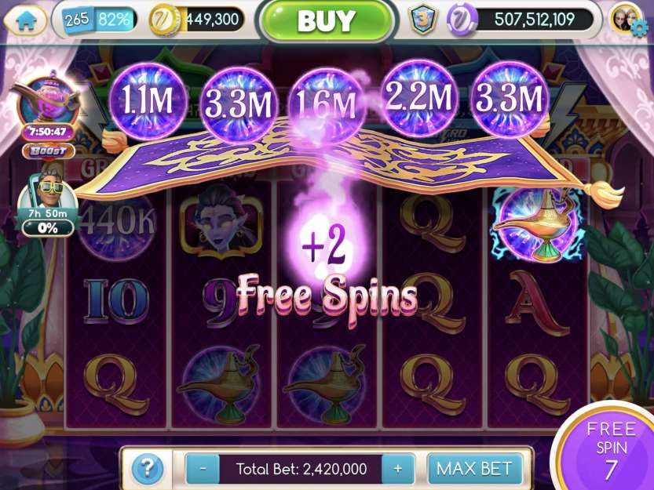Click the level 265 progress bar
The height and width of the screenshot is (490, 654).
click(100, 20)
